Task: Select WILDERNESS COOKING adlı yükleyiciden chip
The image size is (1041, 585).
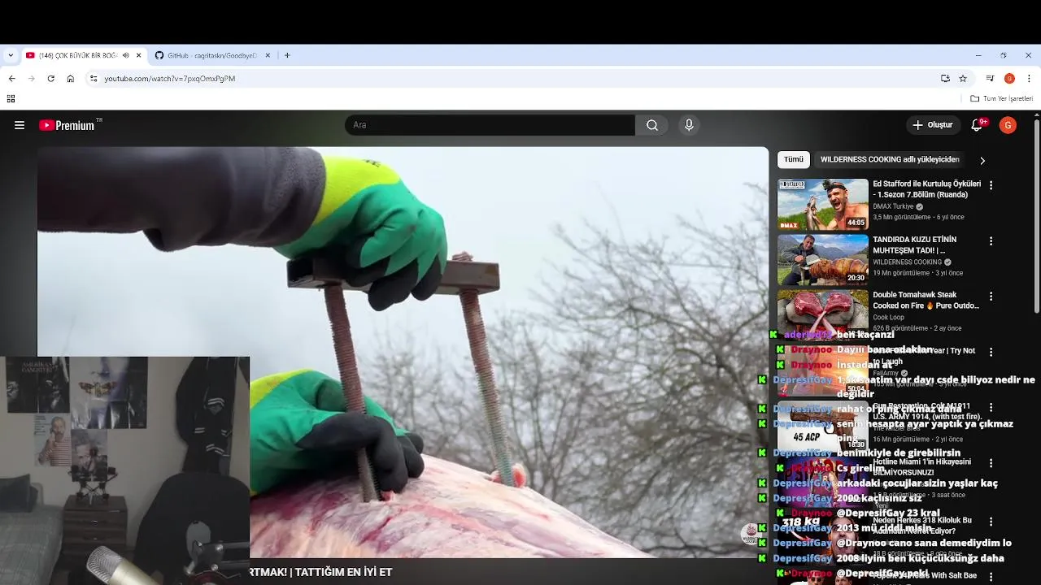Action: coord(890,159)
